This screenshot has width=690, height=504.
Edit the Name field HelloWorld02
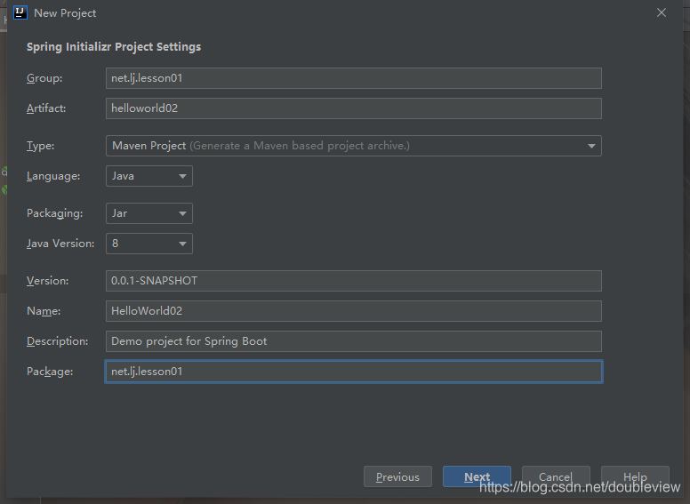point(353,311)
